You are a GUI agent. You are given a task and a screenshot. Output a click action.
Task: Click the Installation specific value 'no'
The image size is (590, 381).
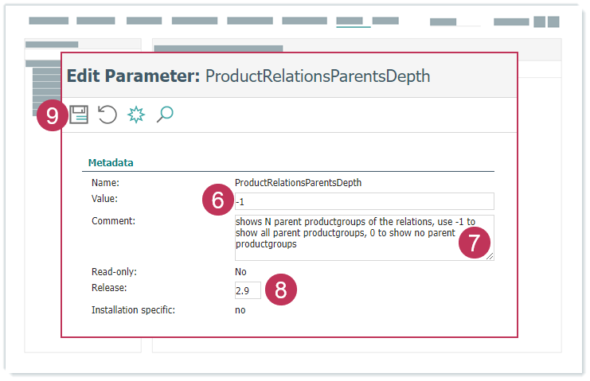coord(240,310)
